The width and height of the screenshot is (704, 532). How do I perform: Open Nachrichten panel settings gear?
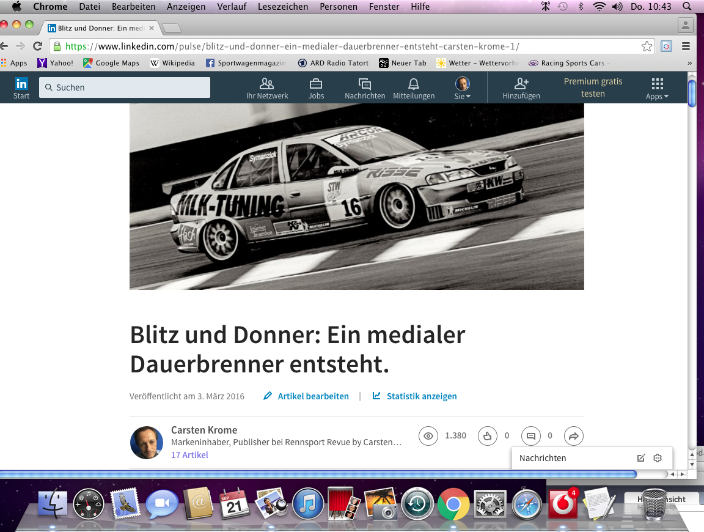658,458
